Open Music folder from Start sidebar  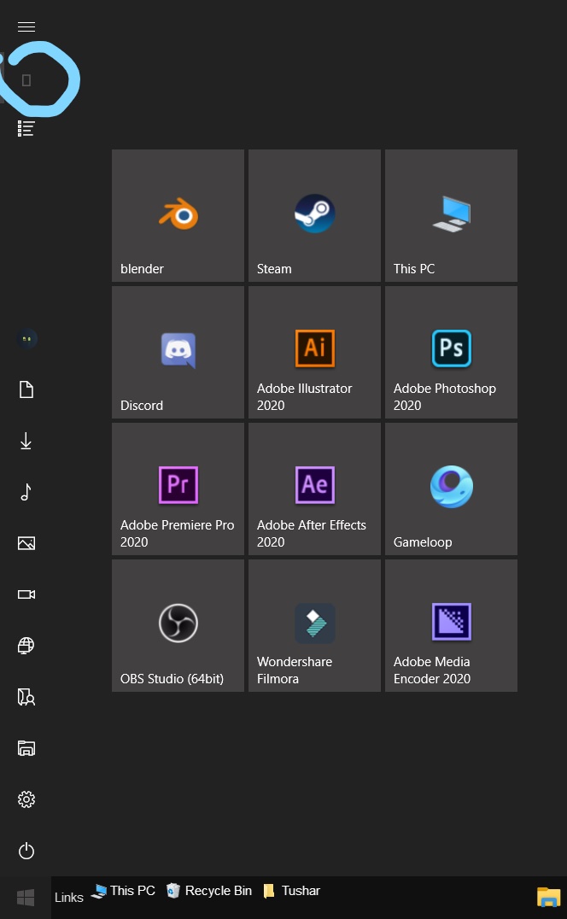(26, 492)
